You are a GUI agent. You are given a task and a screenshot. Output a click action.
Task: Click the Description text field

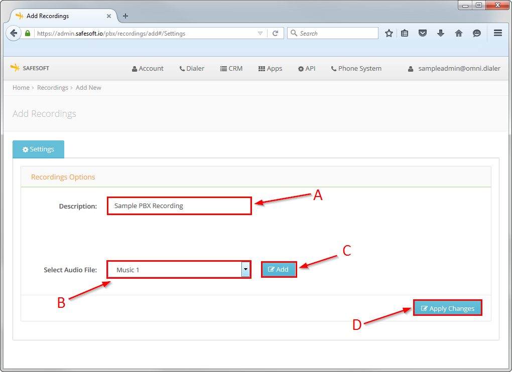(x=179, y=206)
